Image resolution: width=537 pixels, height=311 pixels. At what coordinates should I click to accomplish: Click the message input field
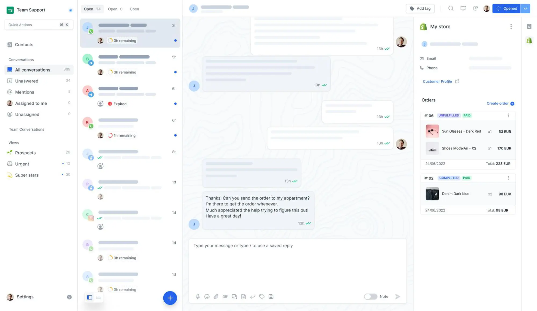tap(297, 246)
